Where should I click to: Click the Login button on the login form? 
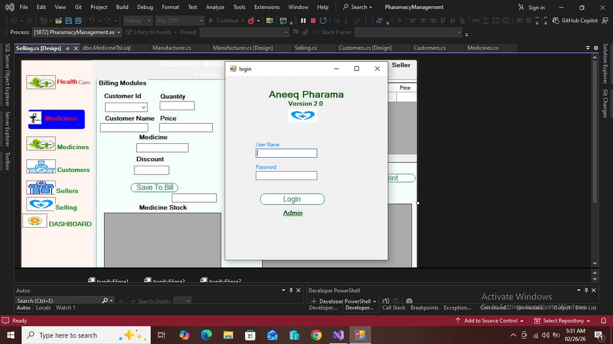pos(292,199)
